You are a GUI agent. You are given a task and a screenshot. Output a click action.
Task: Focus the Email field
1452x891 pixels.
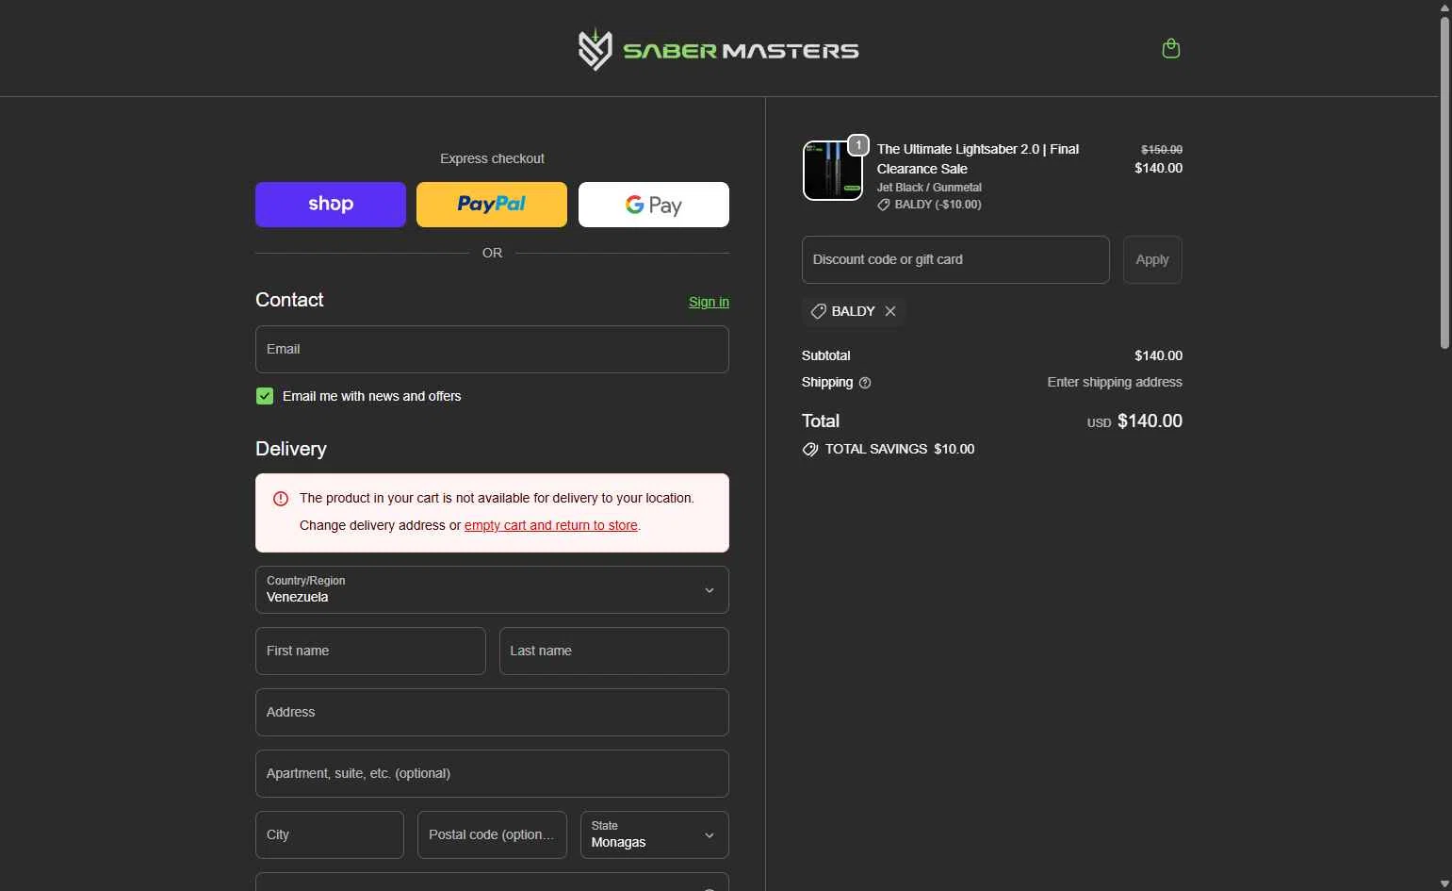(x=492, y=349)
